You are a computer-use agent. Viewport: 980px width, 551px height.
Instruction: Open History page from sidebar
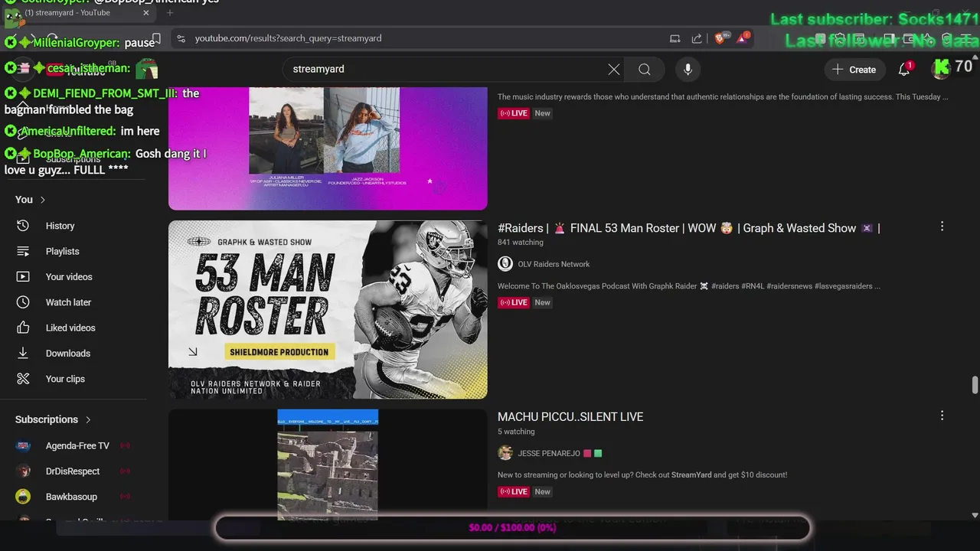60,226
